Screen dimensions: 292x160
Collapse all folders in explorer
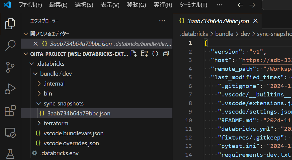pyautogui.click(x=166, y=54)
